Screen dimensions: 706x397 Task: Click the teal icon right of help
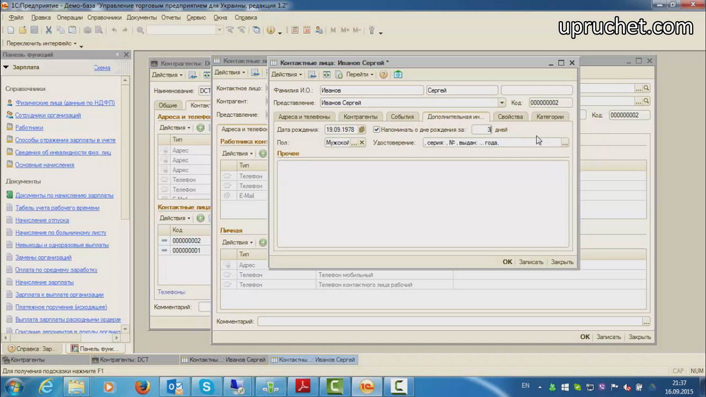398,75
